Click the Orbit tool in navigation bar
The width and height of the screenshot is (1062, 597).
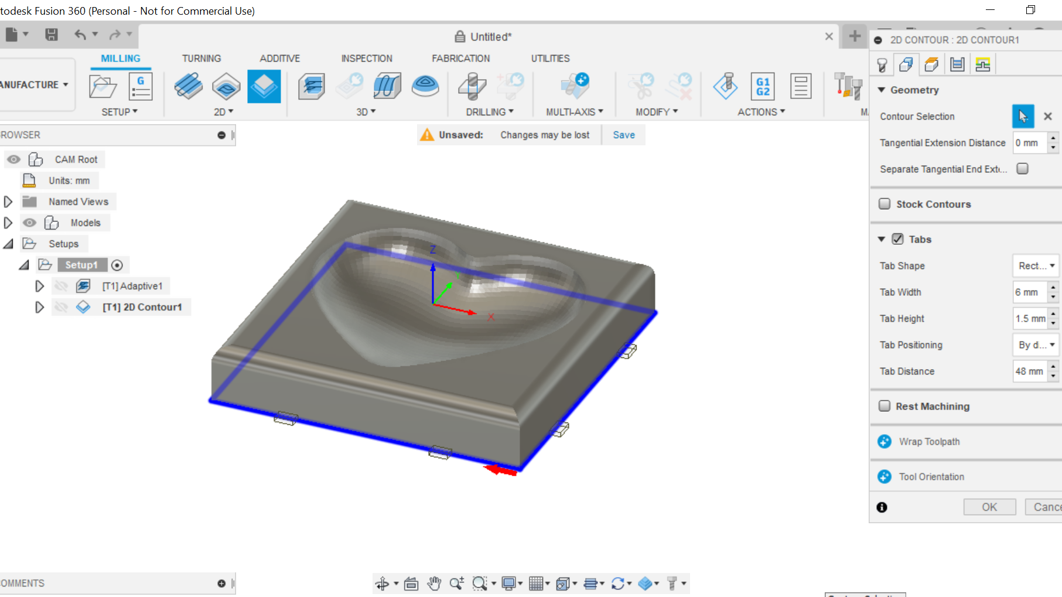click(x=382, y=584)
